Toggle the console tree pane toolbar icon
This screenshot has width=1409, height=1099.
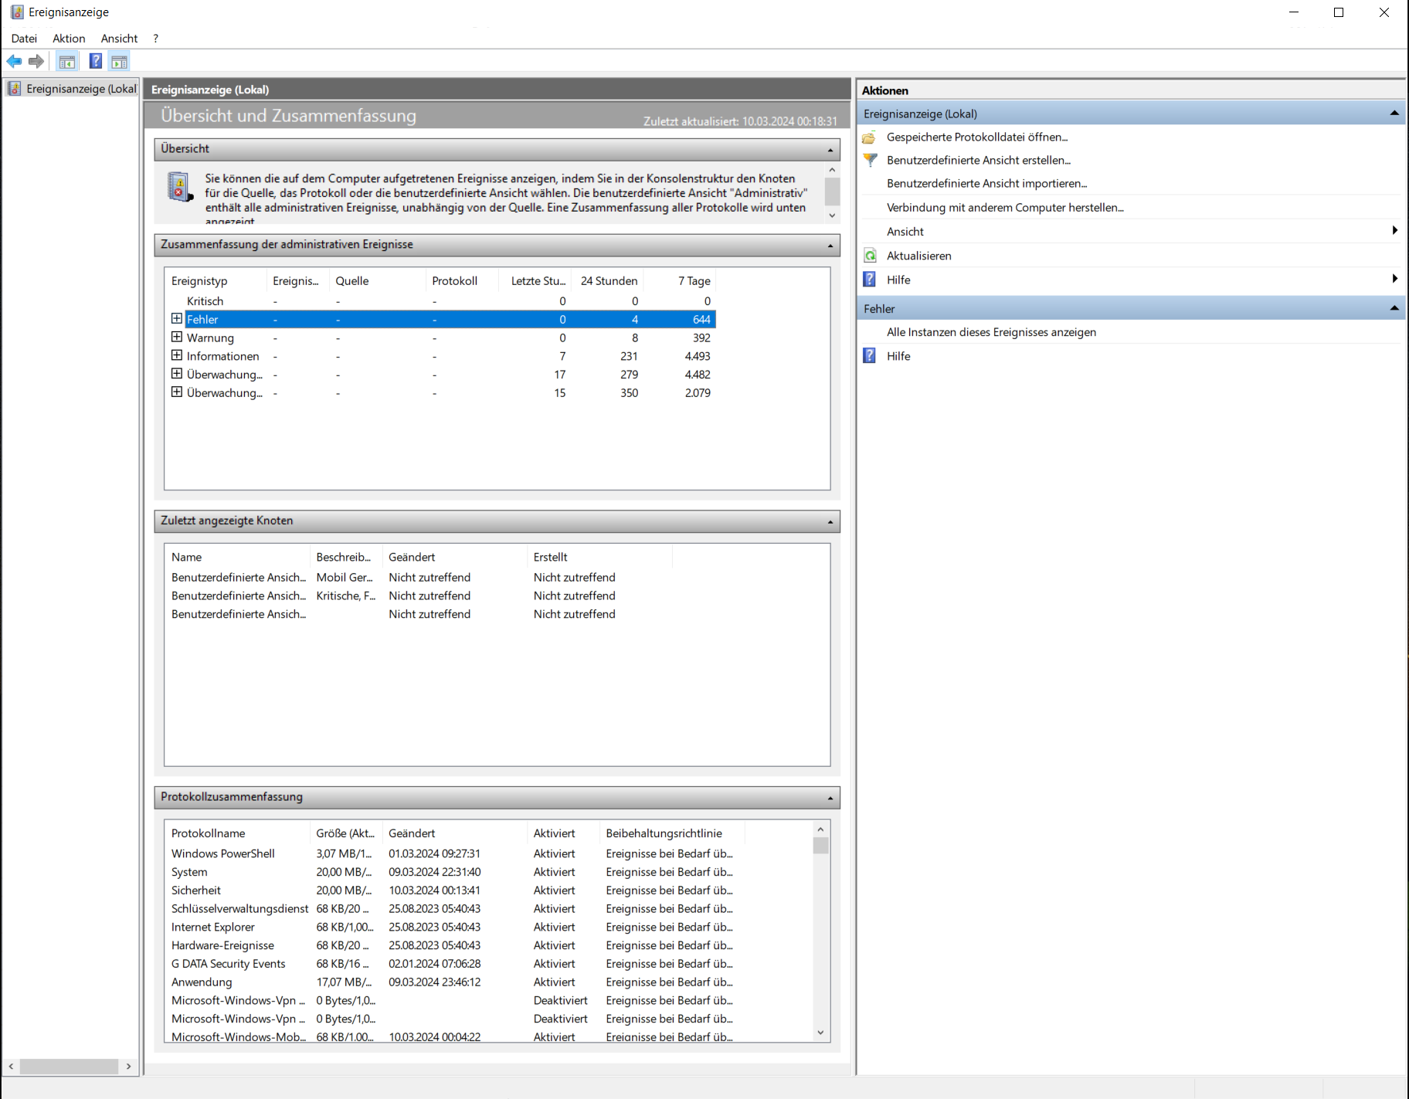coord(67,62)
